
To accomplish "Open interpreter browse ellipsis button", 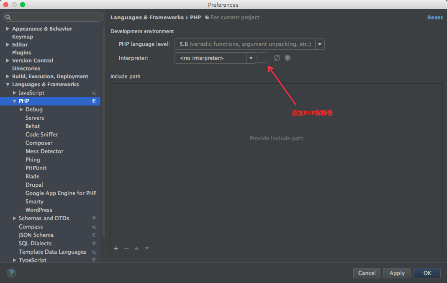I will click(262, 58).
